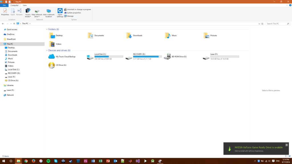Click the Local Disk (C:) capacity bar
This screenshot has height=164, width=292.
108,56
